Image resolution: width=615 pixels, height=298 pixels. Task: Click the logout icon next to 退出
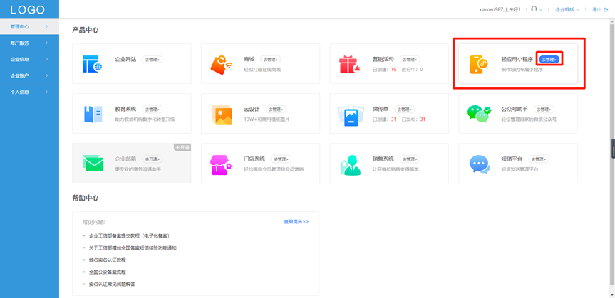point(606,9)
